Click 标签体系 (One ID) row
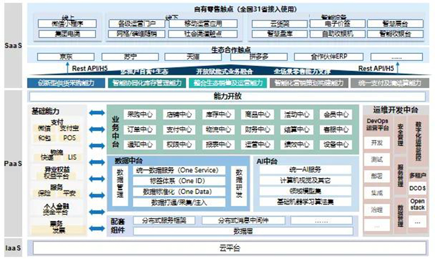This screenshot has height=259, width=435. click(179, 181)
